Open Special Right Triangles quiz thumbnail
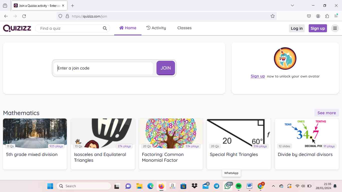Screen dimensions: 342x192 (x=239, y=133)
